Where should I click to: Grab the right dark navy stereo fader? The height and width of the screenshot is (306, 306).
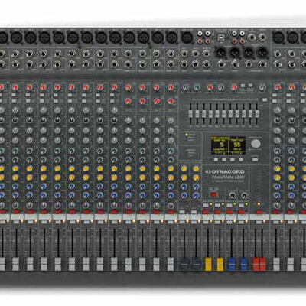196,264
